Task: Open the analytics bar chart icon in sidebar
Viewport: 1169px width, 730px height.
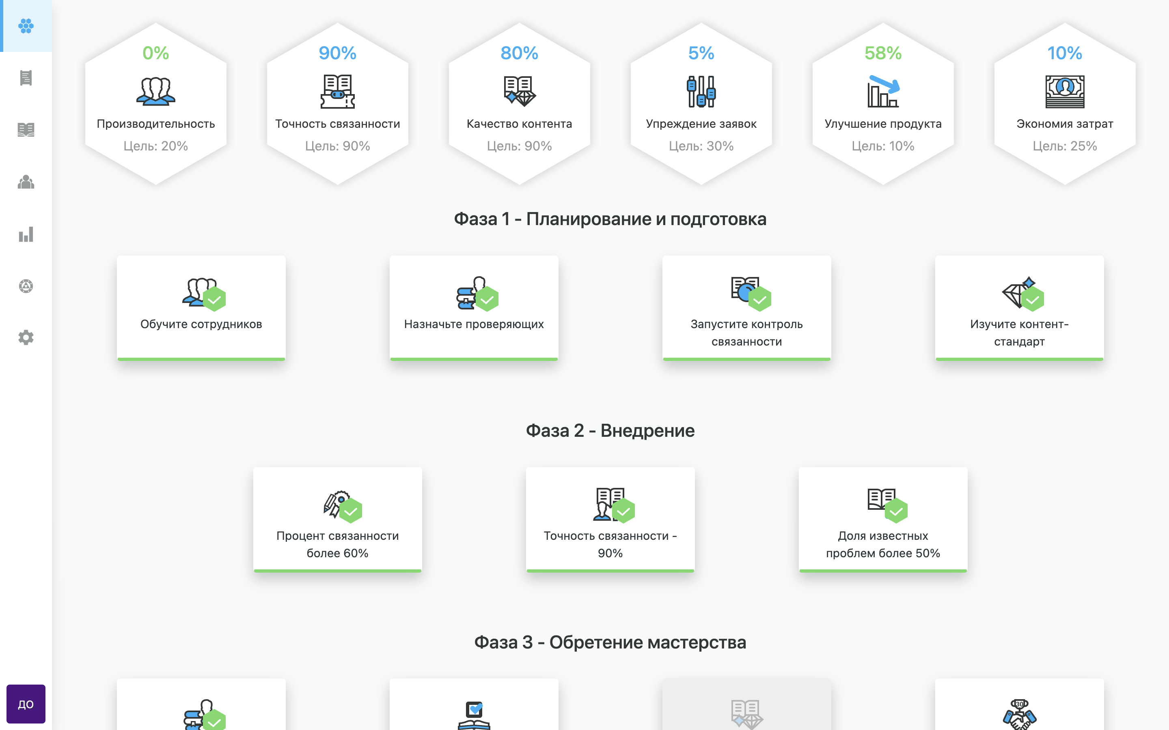Action: click(26, 235)
